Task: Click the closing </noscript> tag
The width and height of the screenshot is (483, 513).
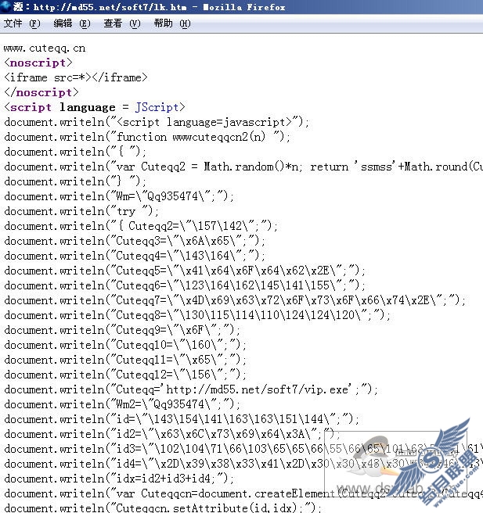Action: [41, 92]
